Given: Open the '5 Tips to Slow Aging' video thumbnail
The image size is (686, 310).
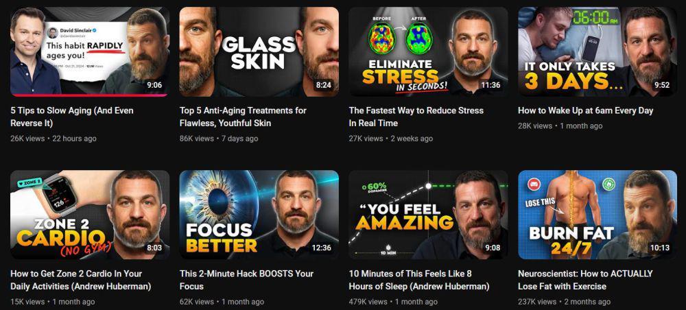Looking at the screenshot, I should 90,51.
